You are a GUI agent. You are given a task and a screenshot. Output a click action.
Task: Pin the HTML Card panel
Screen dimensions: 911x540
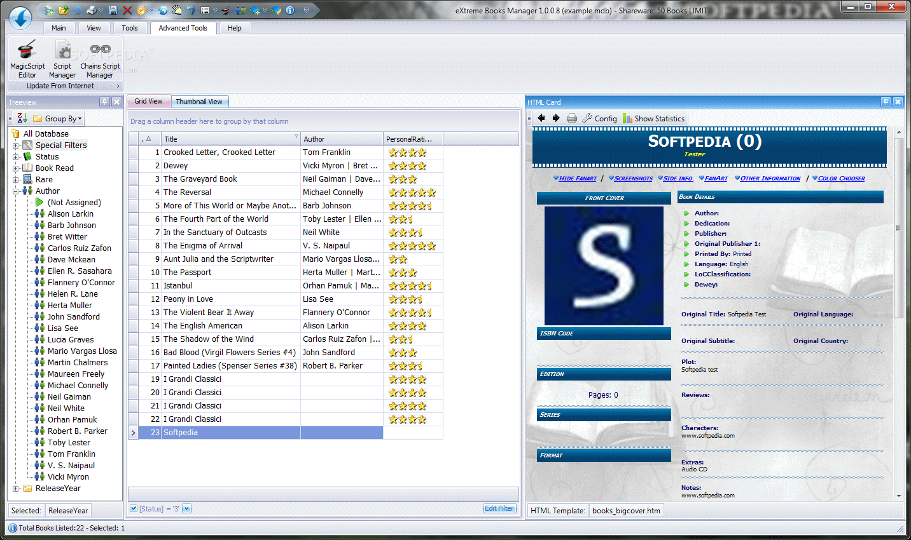(886, 102)
